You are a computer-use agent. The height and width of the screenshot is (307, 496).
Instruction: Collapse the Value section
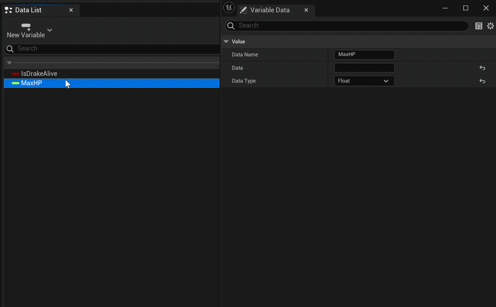(226, 41)
